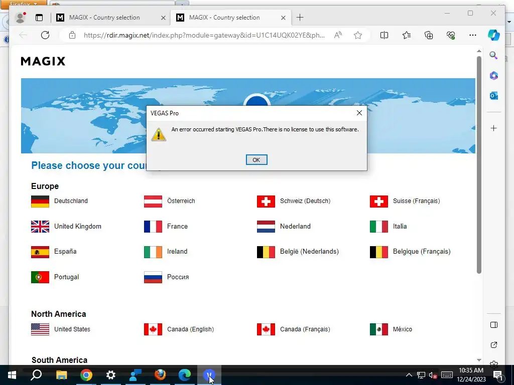The height and width of the screenshot is (385, 514).
Task: Open Browser essentials heart icon
Action: tap(451, 35)
